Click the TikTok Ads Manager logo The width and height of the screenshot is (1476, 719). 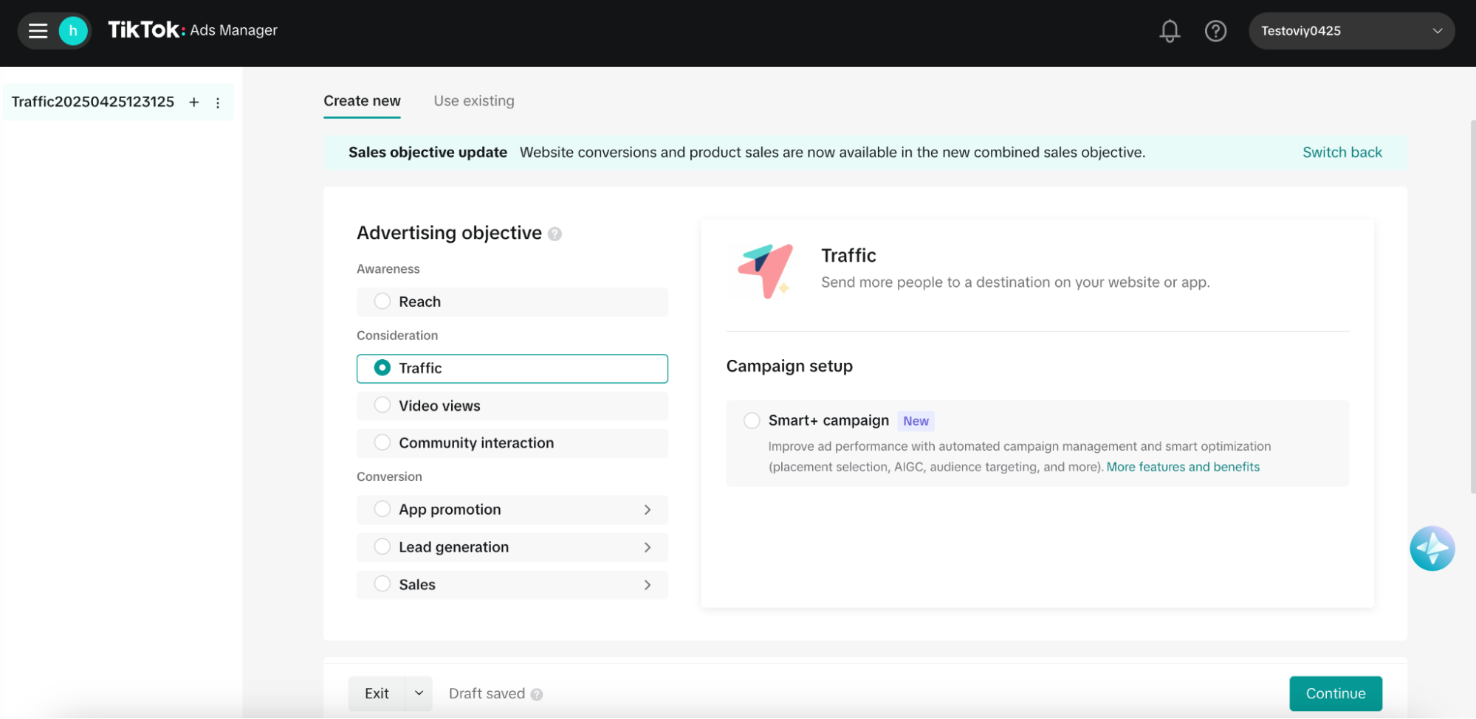[193, 29]
